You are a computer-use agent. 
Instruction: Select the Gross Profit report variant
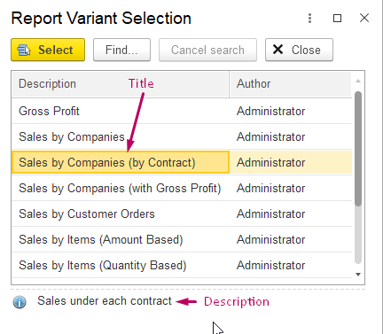tap(182, 111)
